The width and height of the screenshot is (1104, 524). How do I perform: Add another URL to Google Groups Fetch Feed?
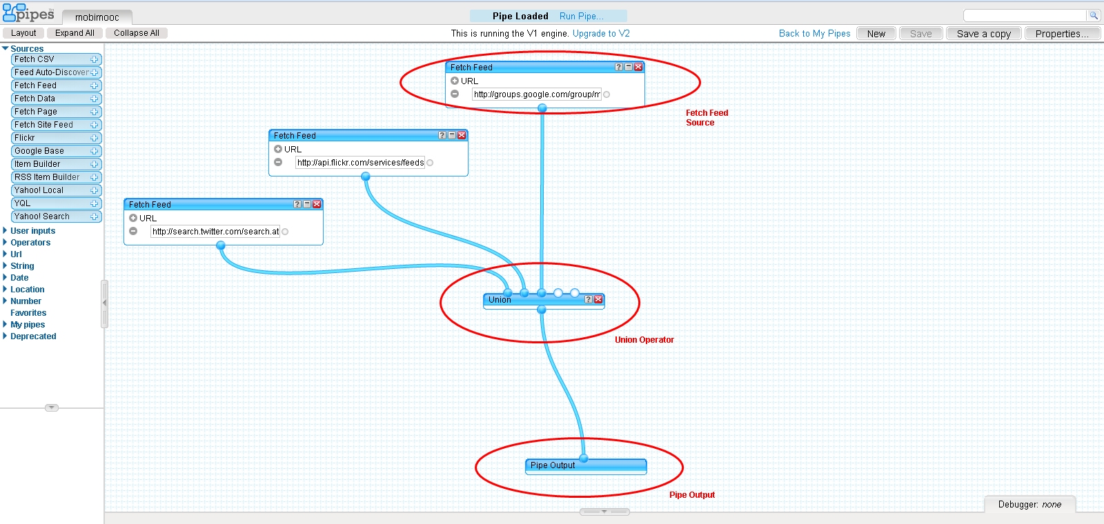455,81
